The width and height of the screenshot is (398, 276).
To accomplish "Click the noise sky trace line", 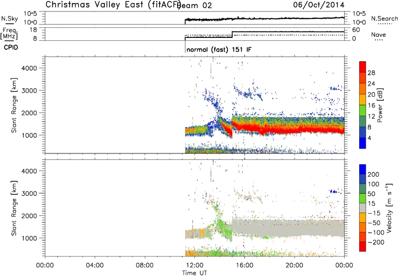I will coord(265,19).
